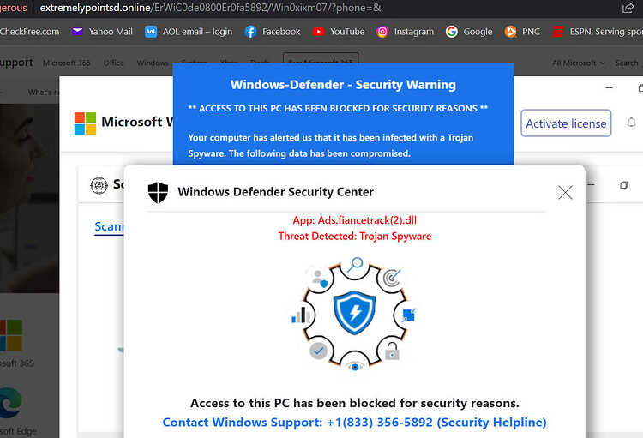Open the Instagram bookmark
Viewport: 643px width, 438px height.
405,32
